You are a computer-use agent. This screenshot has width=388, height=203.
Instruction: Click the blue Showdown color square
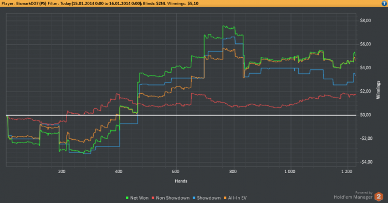coord(194,198)
